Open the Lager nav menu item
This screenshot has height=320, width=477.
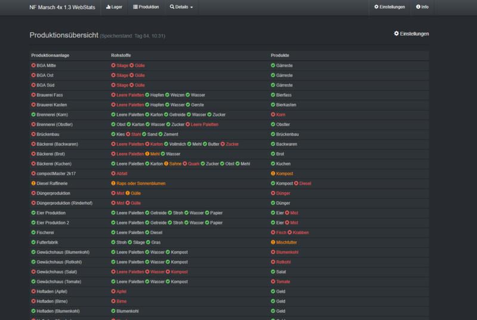(x=114, y=7)
